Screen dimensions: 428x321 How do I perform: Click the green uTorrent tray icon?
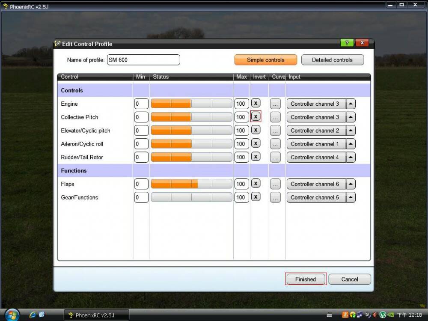coord(383,315)
